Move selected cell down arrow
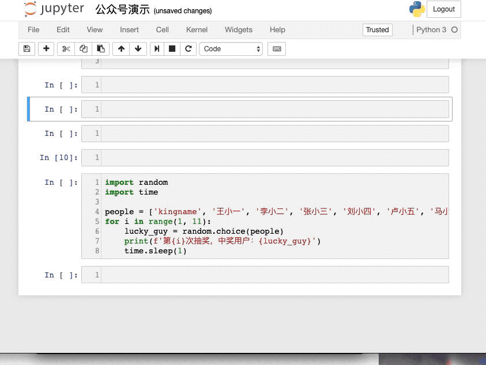 138,49
